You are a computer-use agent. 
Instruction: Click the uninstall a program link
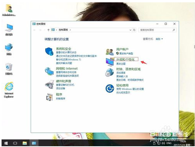61,99
